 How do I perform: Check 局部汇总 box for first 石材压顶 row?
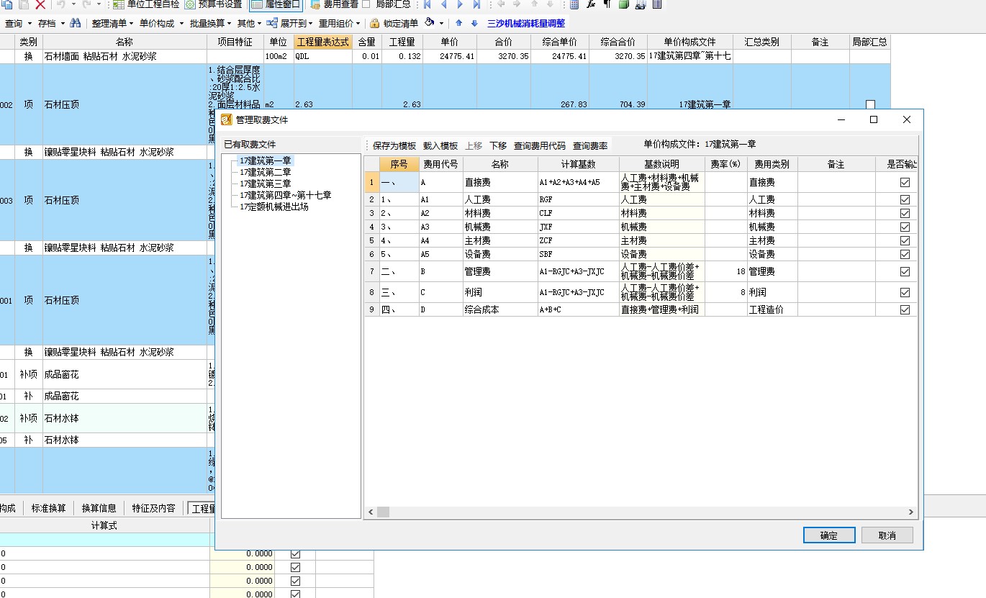(870, 104)
